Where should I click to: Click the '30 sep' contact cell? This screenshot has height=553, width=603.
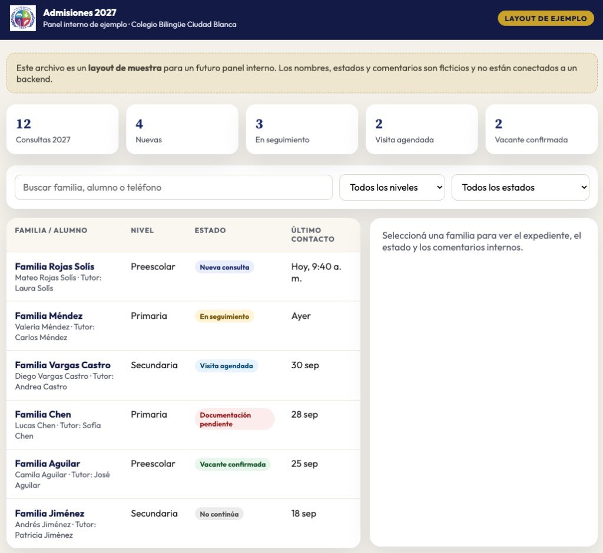305,365
